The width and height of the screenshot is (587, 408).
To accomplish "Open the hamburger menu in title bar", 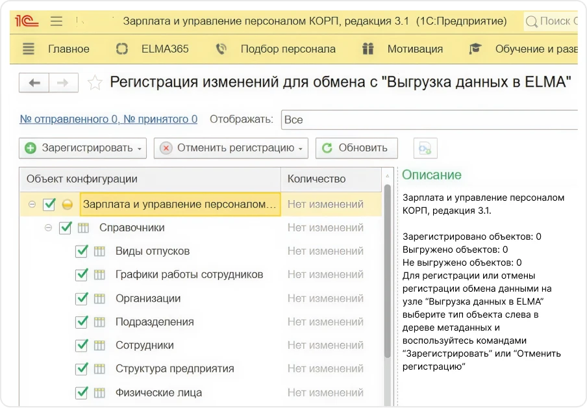I will (56, 21).
